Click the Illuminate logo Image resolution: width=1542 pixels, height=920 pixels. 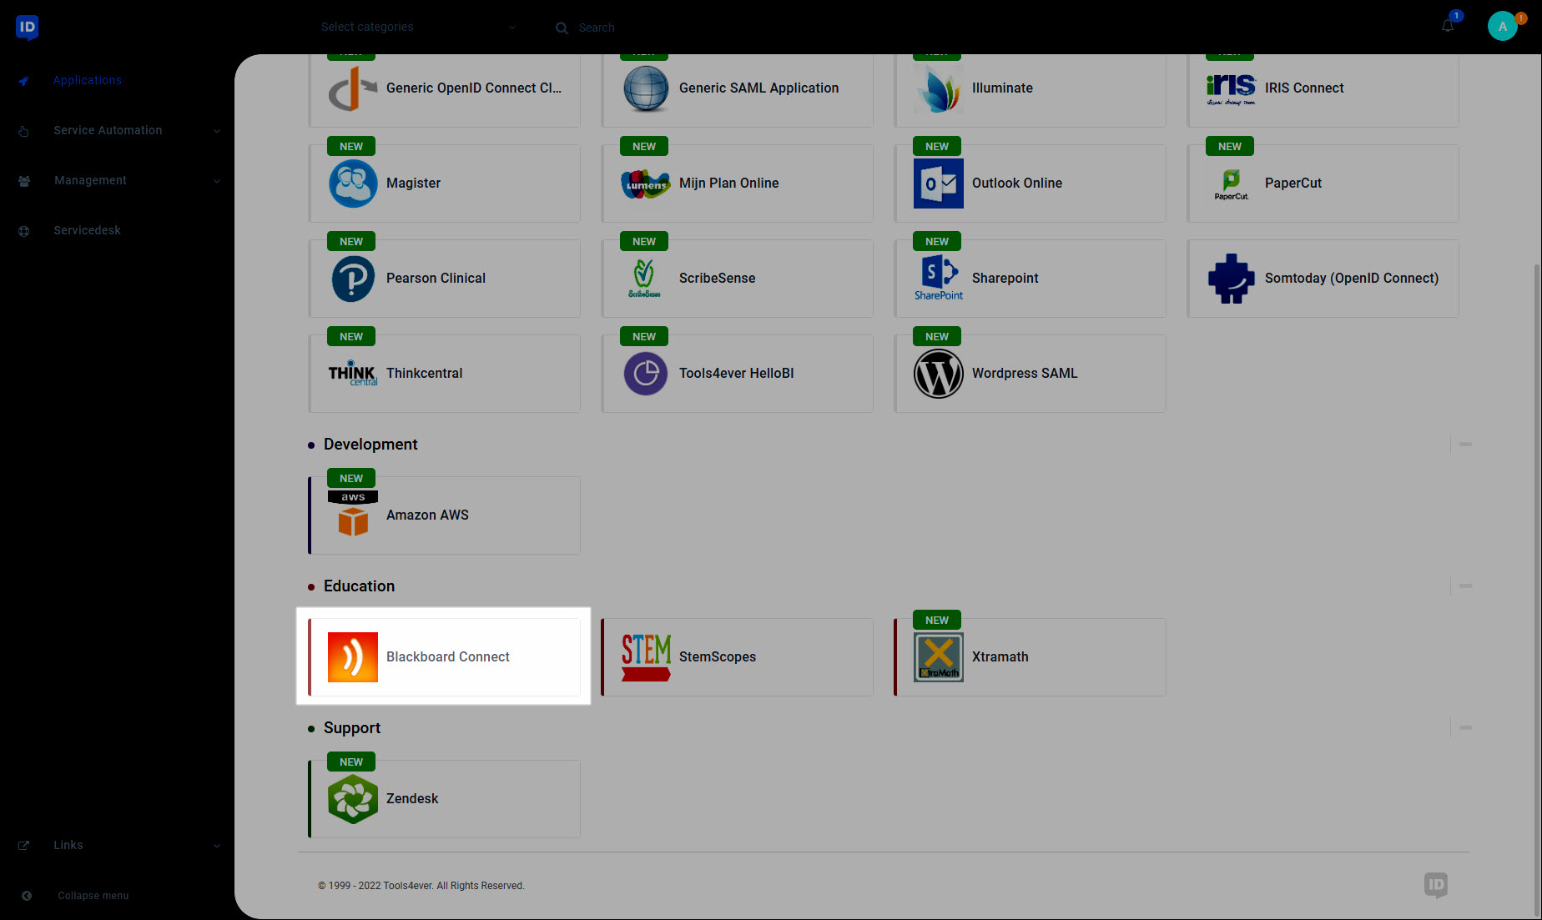point(939,88)
